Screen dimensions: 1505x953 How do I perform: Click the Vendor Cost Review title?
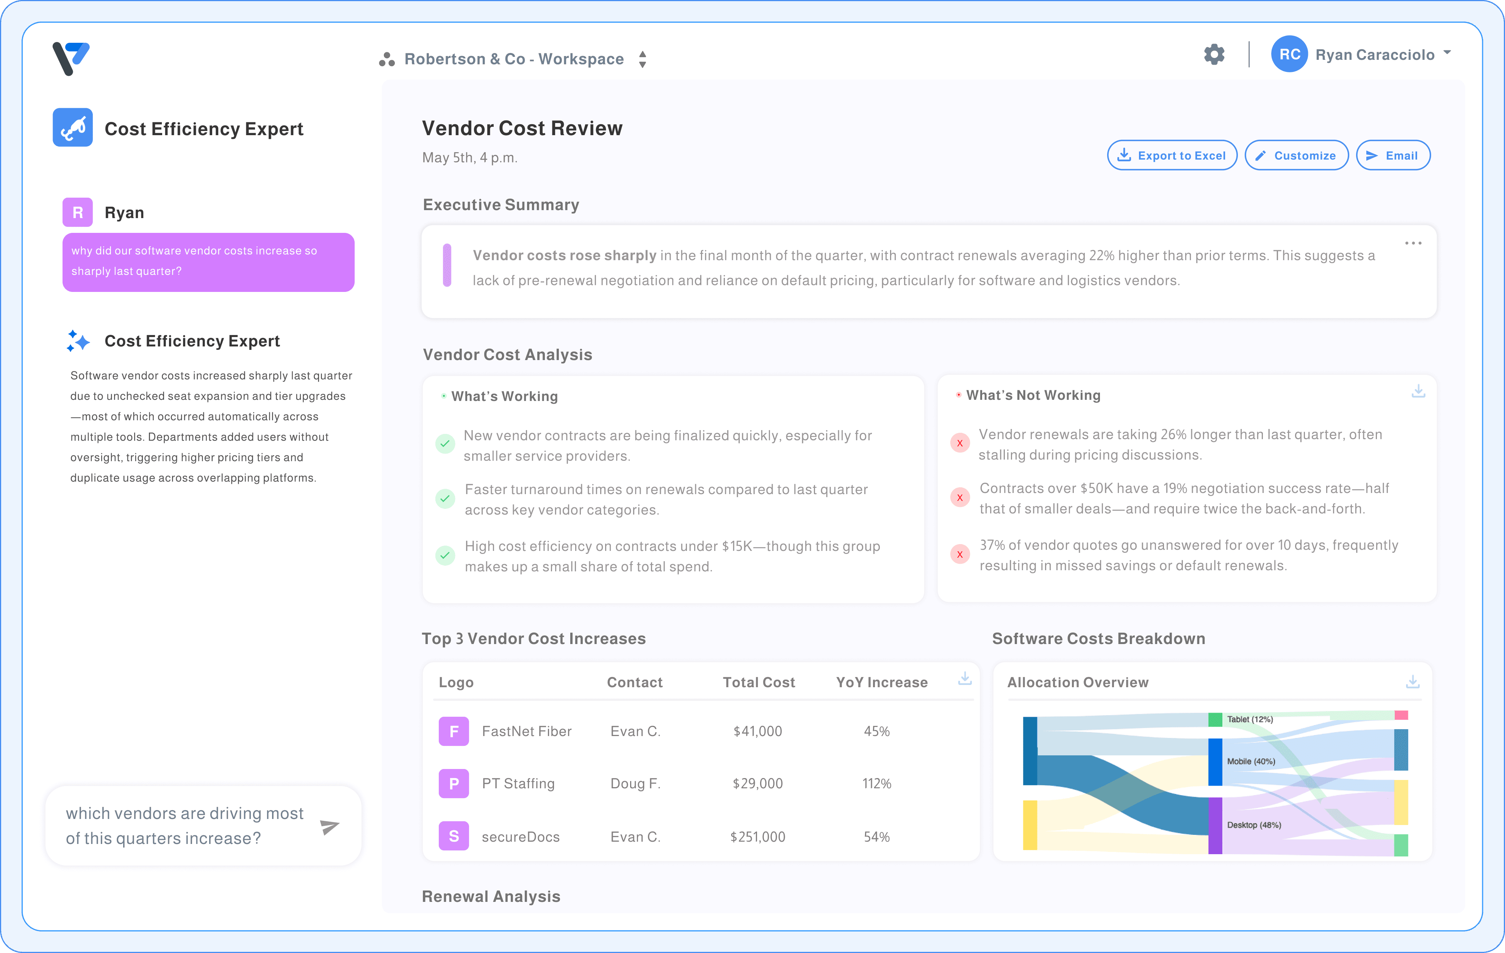tap(522, 128)
